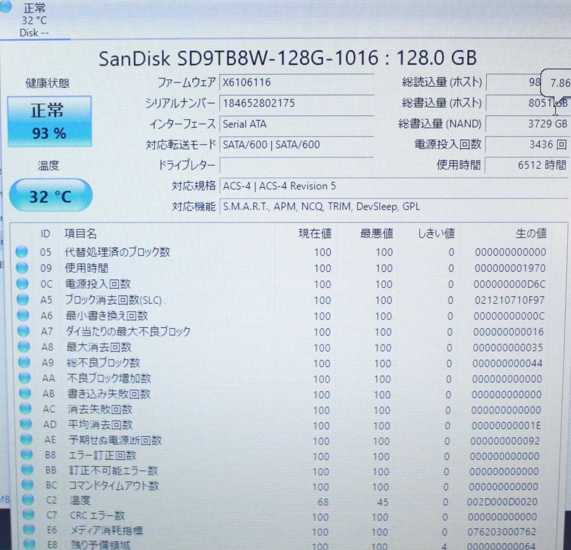Click raw value 000000000D6C
571x550 pixels.
point(510,284)
